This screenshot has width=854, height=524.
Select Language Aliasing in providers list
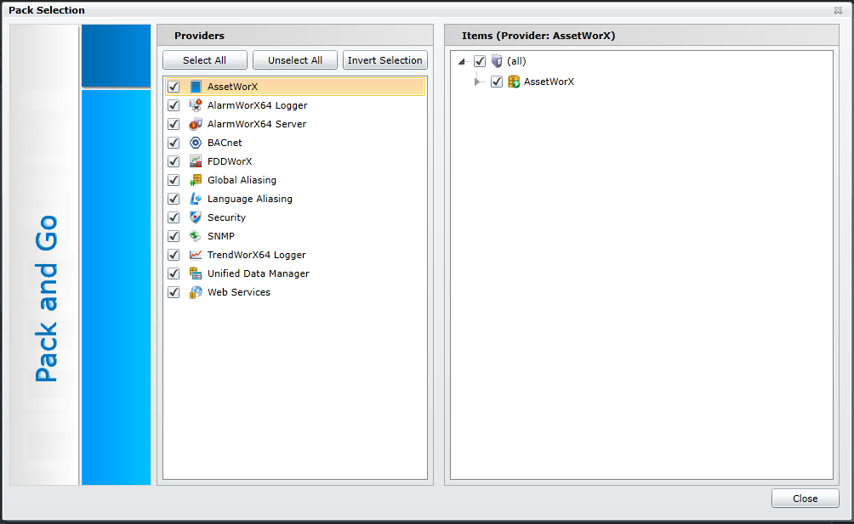[x=249, y=199]
